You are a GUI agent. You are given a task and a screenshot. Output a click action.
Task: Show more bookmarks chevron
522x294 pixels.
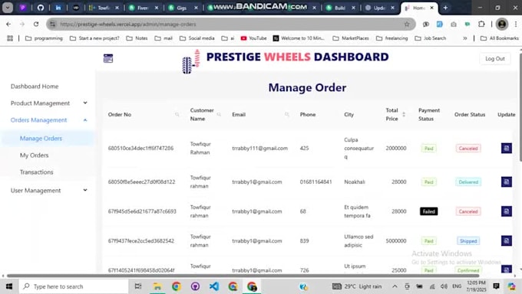click(x=464, y=38)
